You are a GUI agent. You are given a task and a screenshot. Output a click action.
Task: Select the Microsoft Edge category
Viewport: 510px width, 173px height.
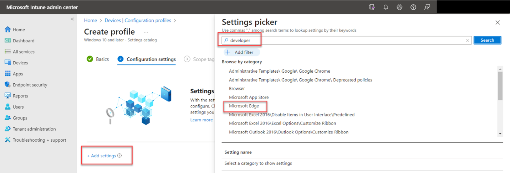click(244, 106)
